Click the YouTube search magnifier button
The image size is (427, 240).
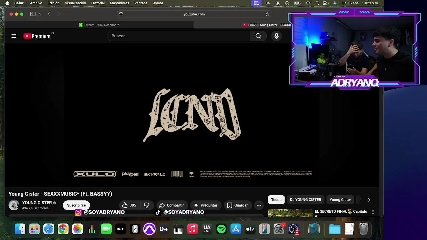[258, 36]
